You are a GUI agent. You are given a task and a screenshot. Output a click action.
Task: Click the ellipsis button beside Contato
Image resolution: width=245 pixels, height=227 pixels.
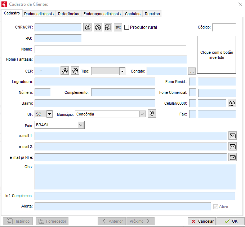[x=192, y=71]
